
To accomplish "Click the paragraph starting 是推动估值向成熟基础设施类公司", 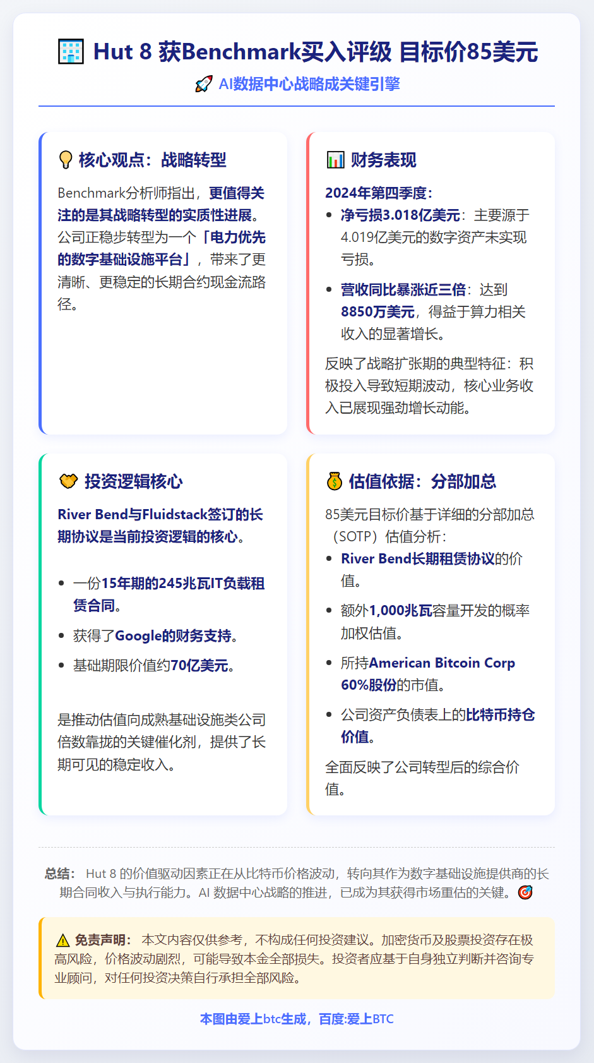I will coord(162,742).
